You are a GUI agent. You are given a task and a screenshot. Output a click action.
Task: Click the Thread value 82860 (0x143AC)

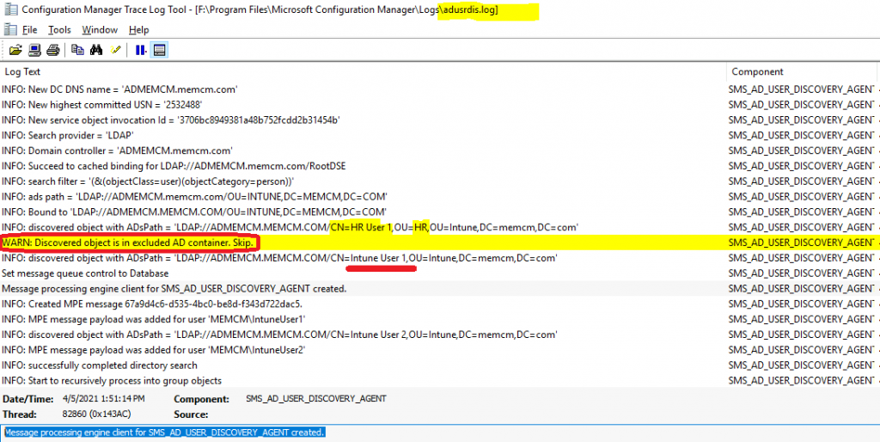pyautogui.click(x=96, y=414)
